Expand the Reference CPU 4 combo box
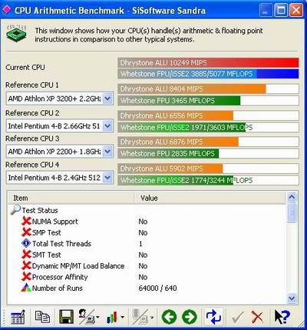 [x=107, y=178]
